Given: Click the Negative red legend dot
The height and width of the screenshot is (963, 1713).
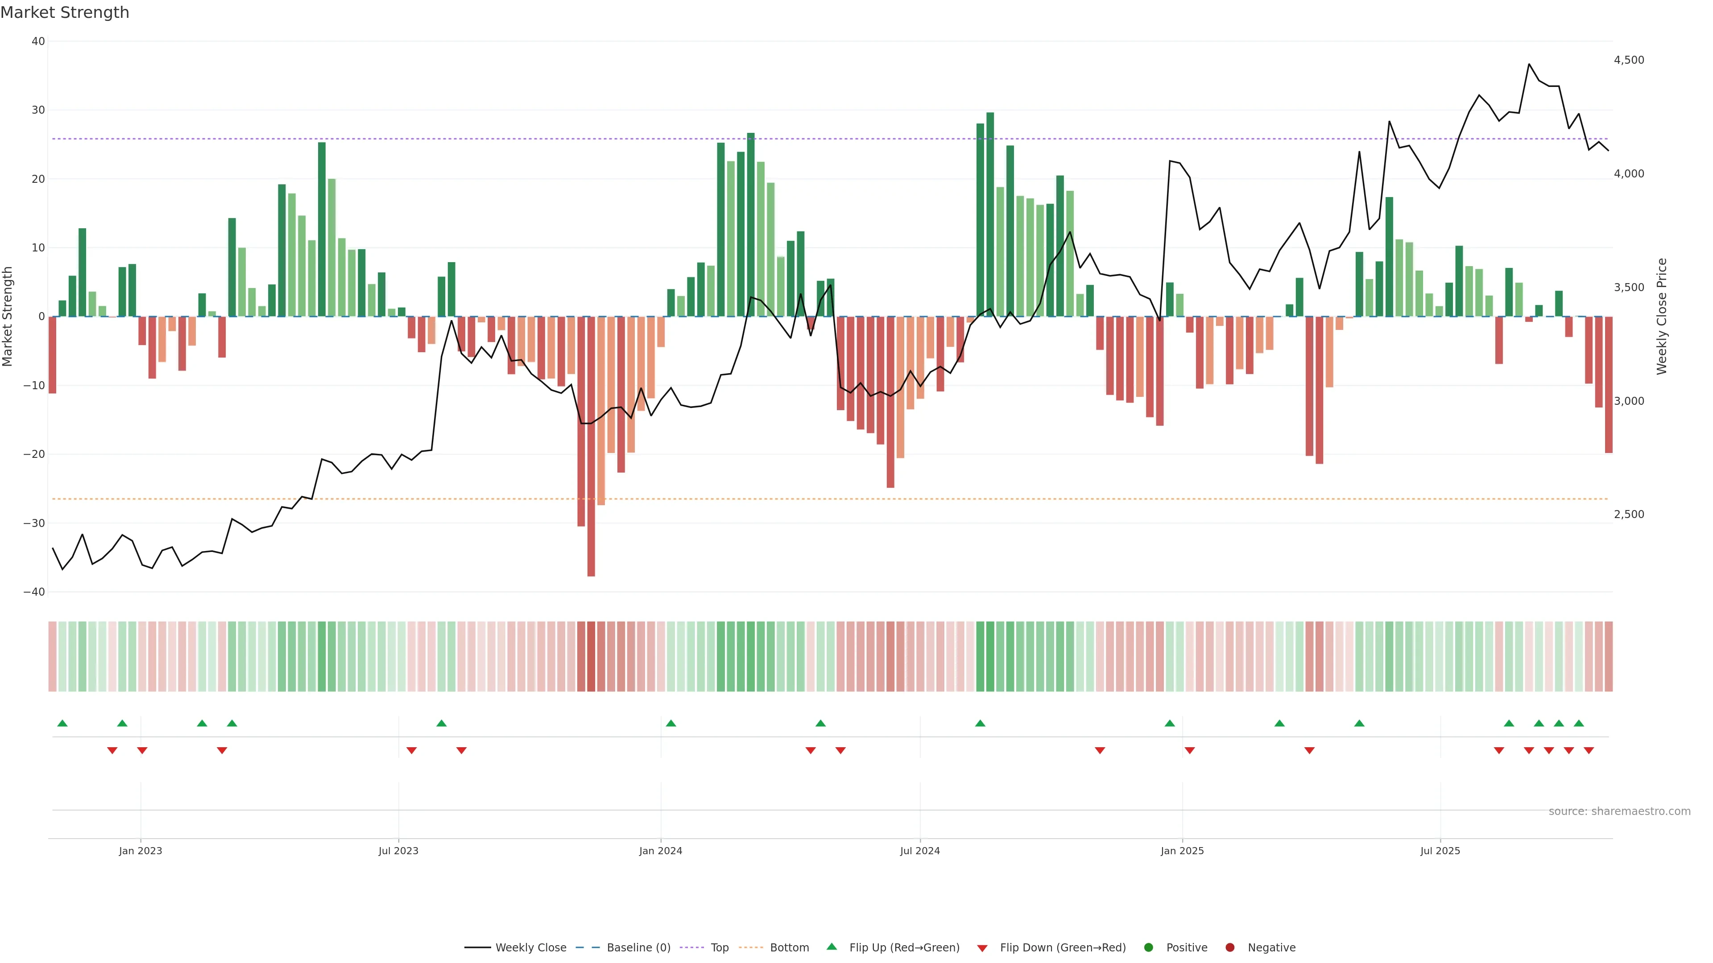Looking at the screenshot, I should [x=1229, y=948].
